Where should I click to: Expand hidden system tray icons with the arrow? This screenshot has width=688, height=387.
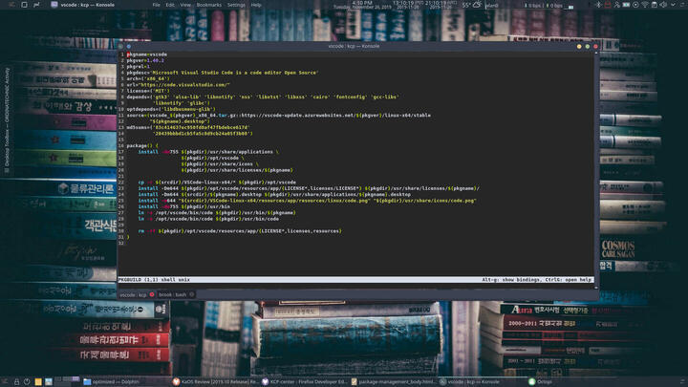tap(673, 5)
